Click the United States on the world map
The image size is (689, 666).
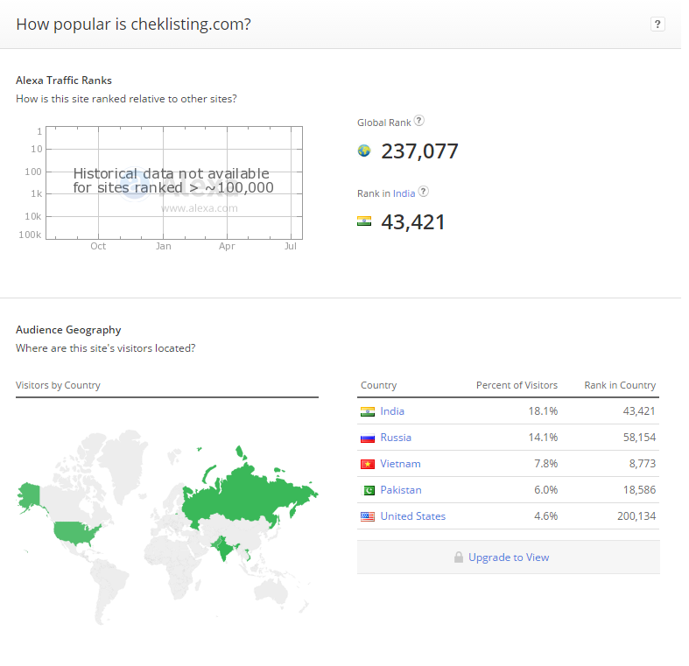(74, 532)
